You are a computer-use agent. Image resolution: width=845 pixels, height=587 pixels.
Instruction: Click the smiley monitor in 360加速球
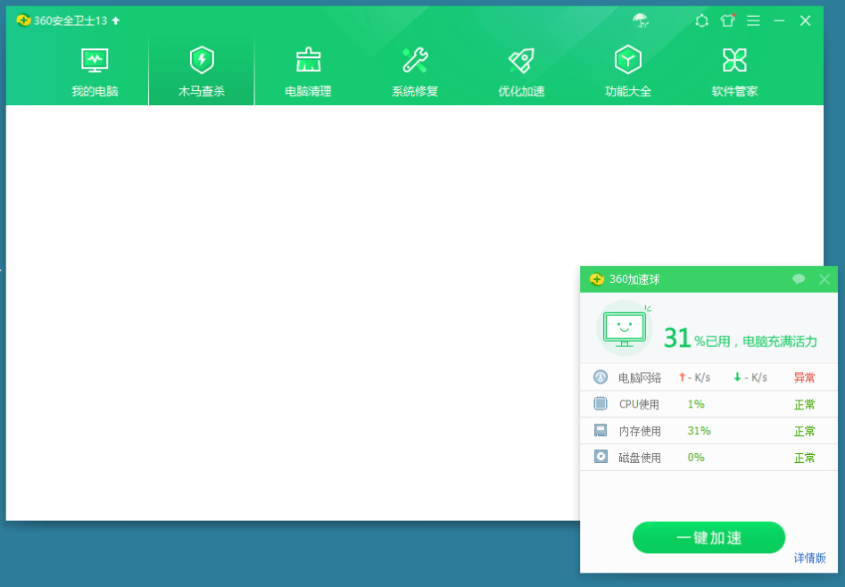point(623,328)
